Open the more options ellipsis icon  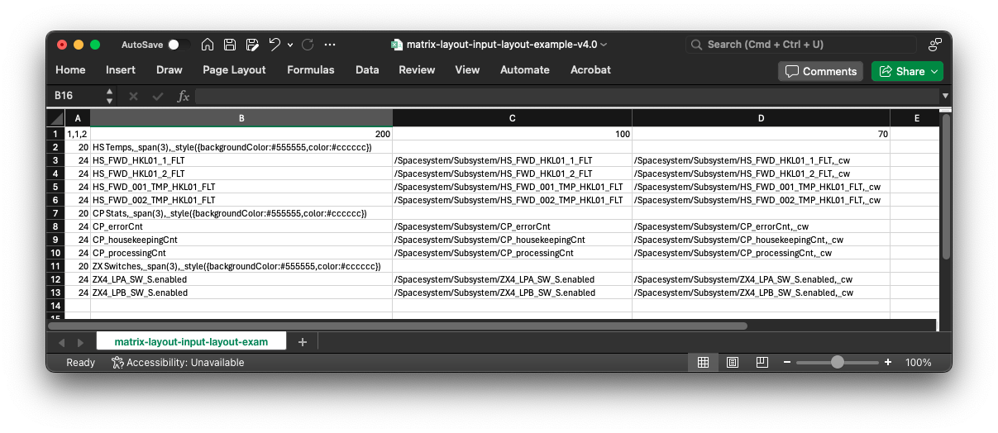click(x=330, y=45)
